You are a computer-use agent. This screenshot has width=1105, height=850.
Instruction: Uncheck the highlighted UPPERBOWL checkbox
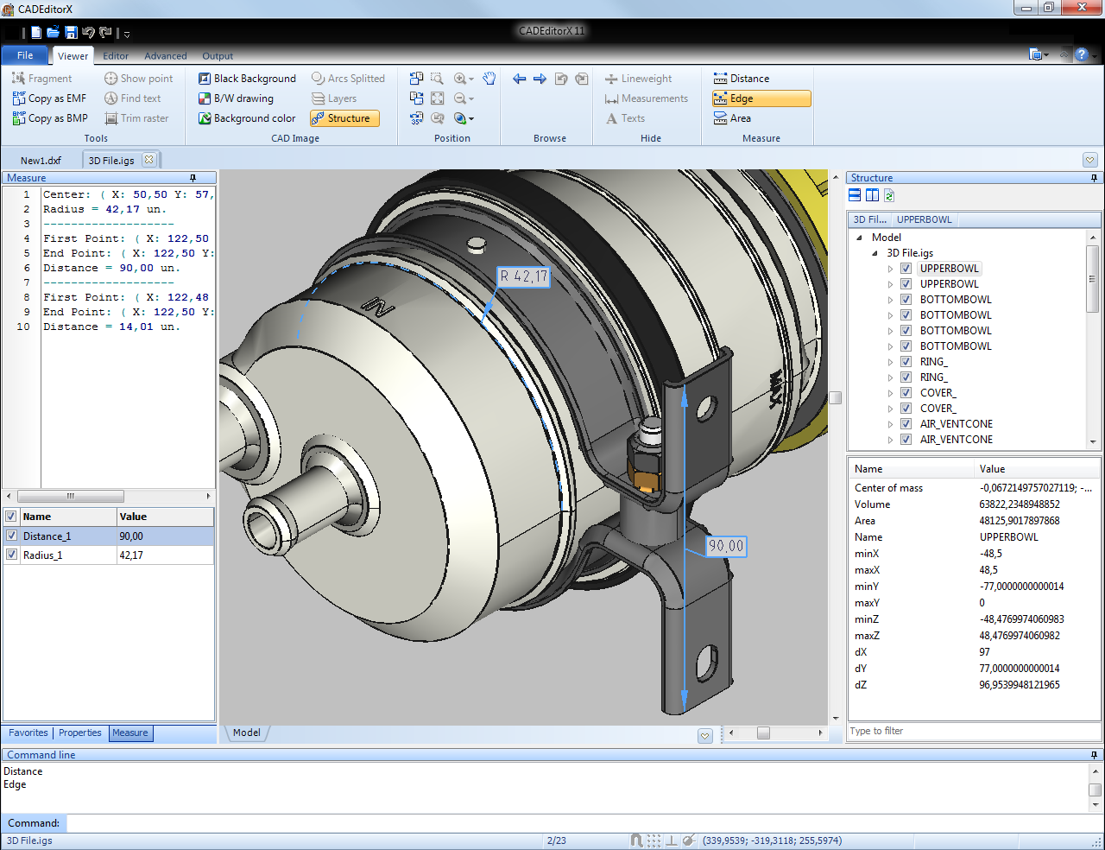(906, 269)
